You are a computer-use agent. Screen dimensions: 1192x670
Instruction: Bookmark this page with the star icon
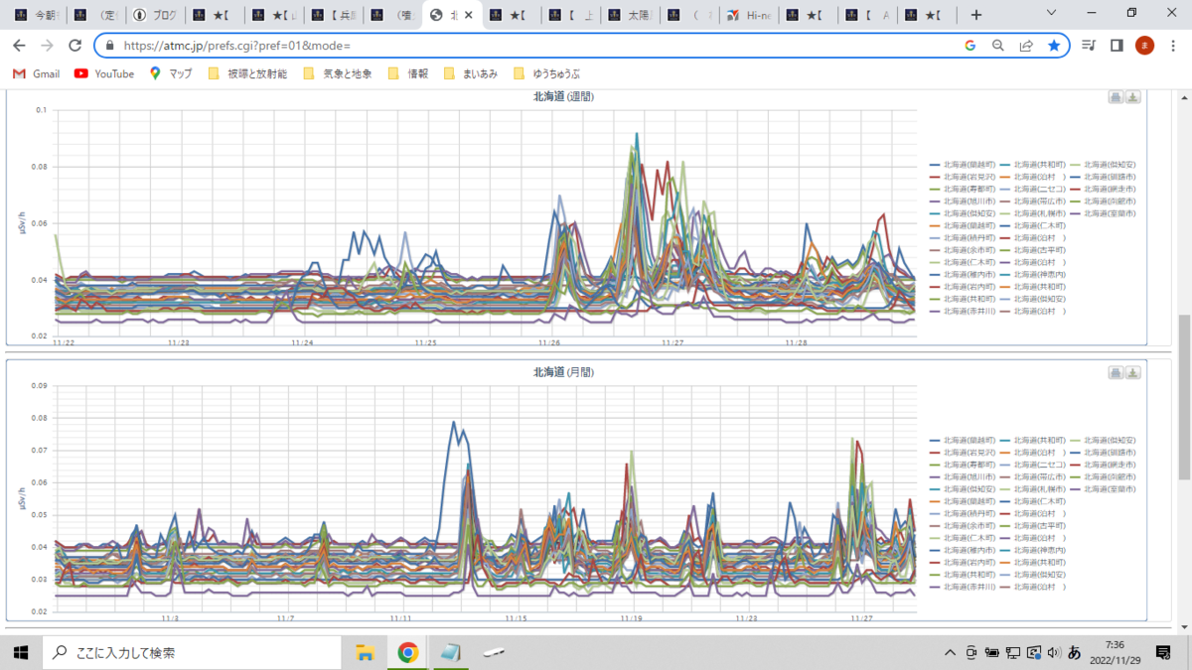point(1054,46)
